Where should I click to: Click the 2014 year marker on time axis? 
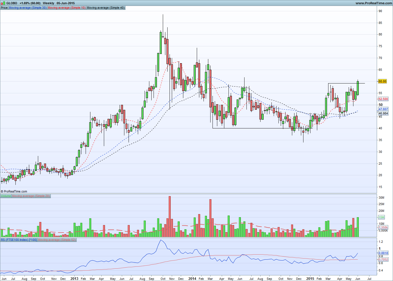click(192, 279)
